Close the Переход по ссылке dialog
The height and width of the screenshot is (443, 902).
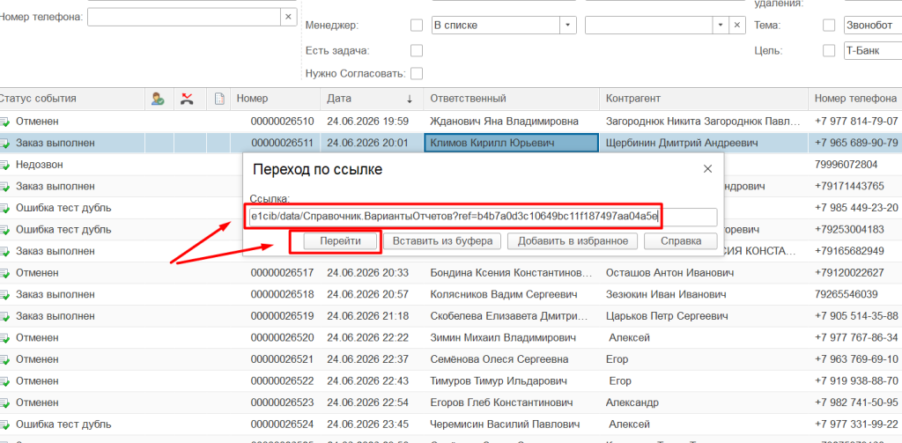[707, 169]
